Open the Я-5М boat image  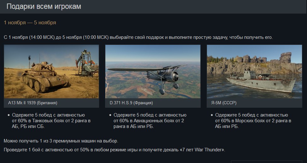coord(254,71)
